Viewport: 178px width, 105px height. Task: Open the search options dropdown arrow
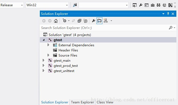pyautogui.click(x=174, y=28)
